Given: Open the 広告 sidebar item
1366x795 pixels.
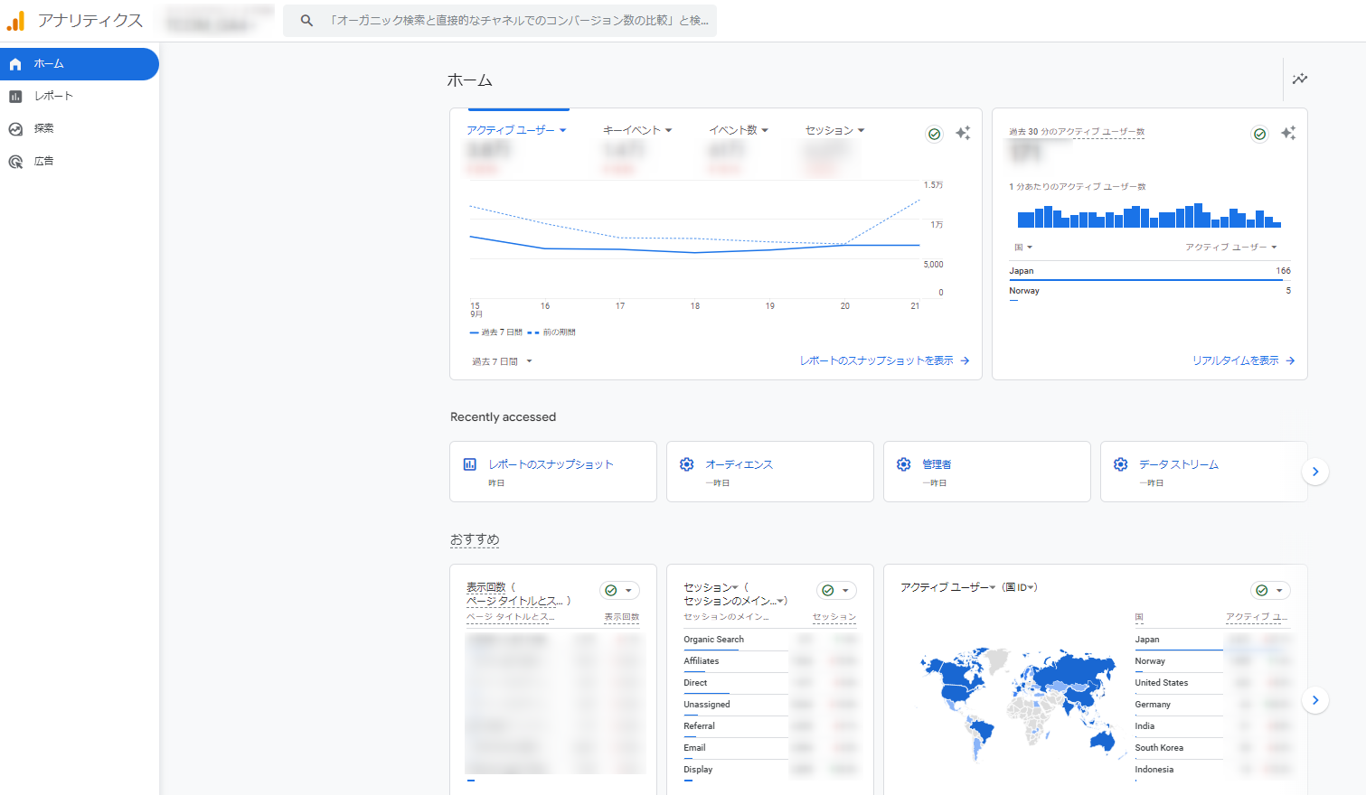Looking at the screenshot, I should point(80,161).
